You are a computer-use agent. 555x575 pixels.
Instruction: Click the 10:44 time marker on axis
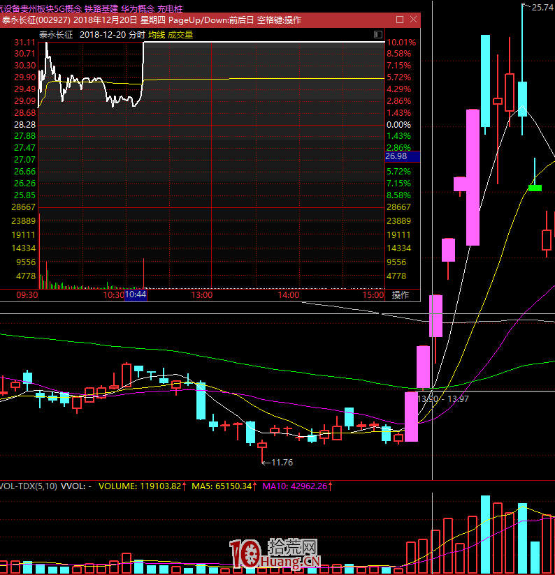136,295
